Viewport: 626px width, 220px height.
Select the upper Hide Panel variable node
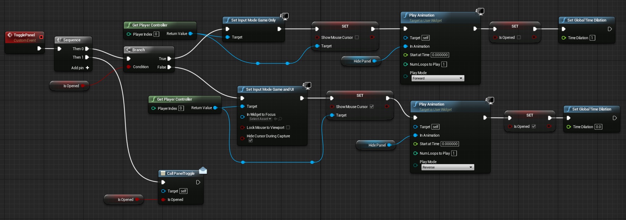(361, 61)
